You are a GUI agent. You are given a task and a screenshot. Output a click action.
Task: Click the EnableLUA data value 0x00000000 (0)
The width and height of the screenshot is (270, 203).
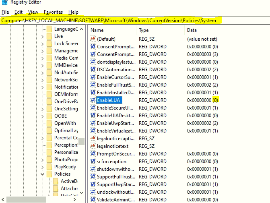click(202, 100)
